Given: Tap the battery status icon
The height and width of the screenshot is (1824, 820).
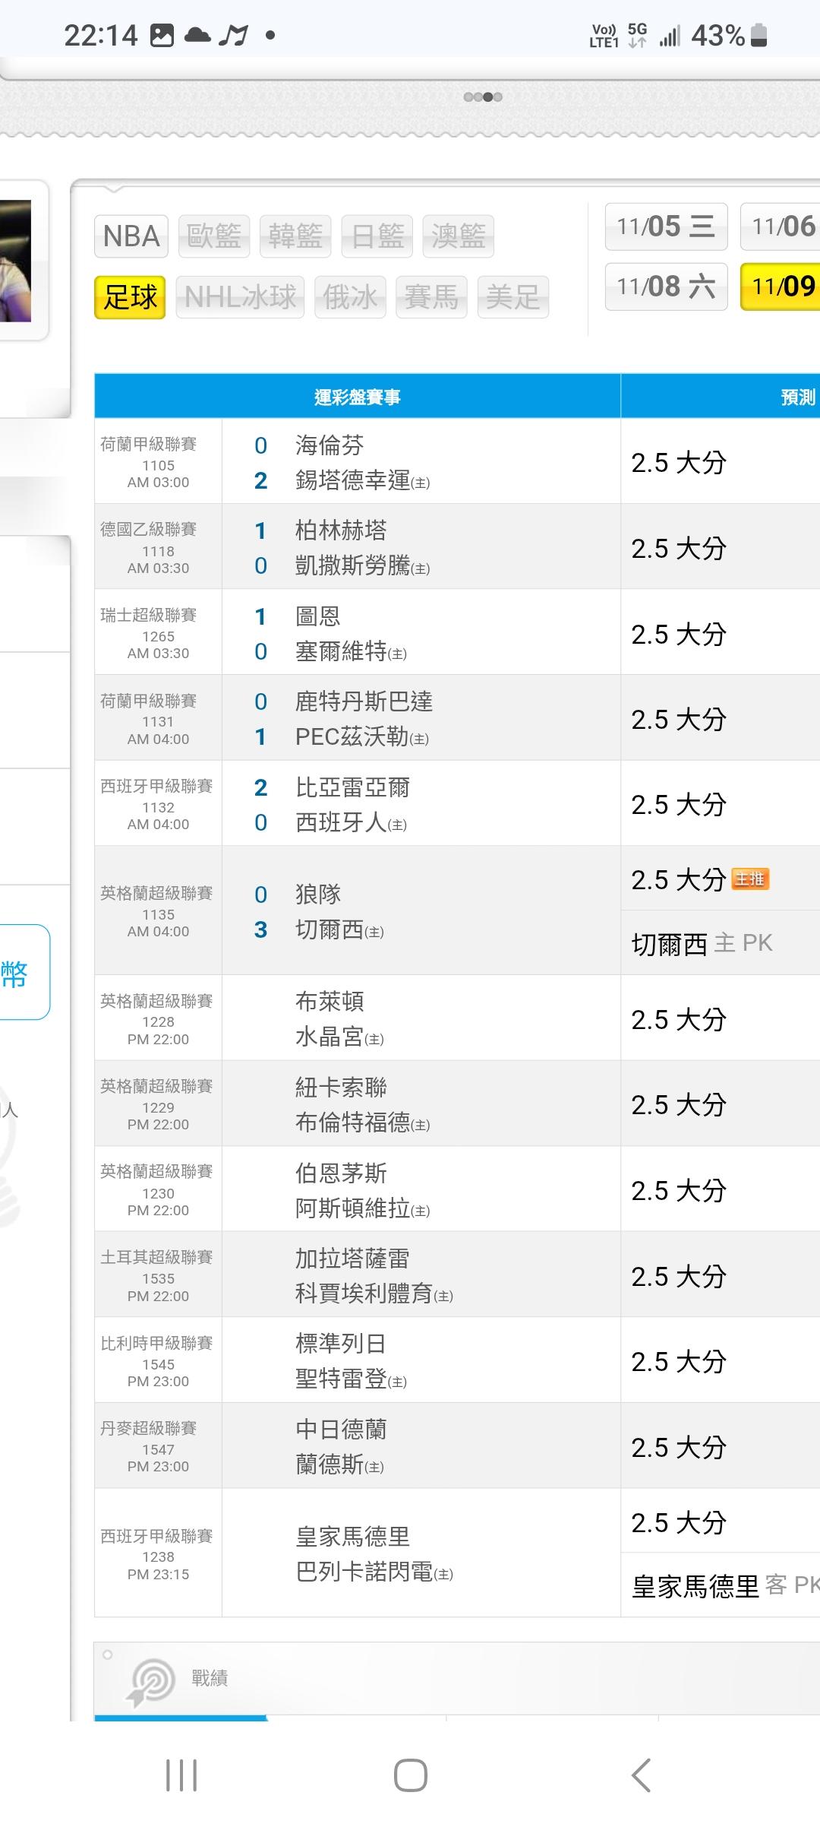Looking at the screenshot, I should click(758, 35).
